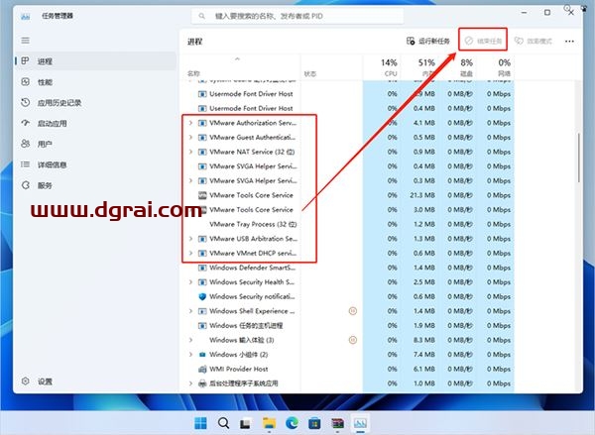This screenshot has width=595, height=435.
Task: Click the WMI Provider Host icon
Action: click(202, 369)
